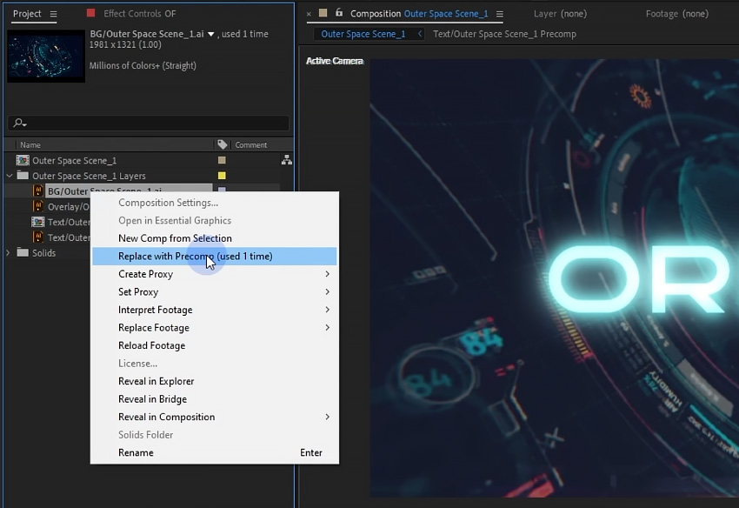Expand the Solids folder
739x508 pixels.
8,253
